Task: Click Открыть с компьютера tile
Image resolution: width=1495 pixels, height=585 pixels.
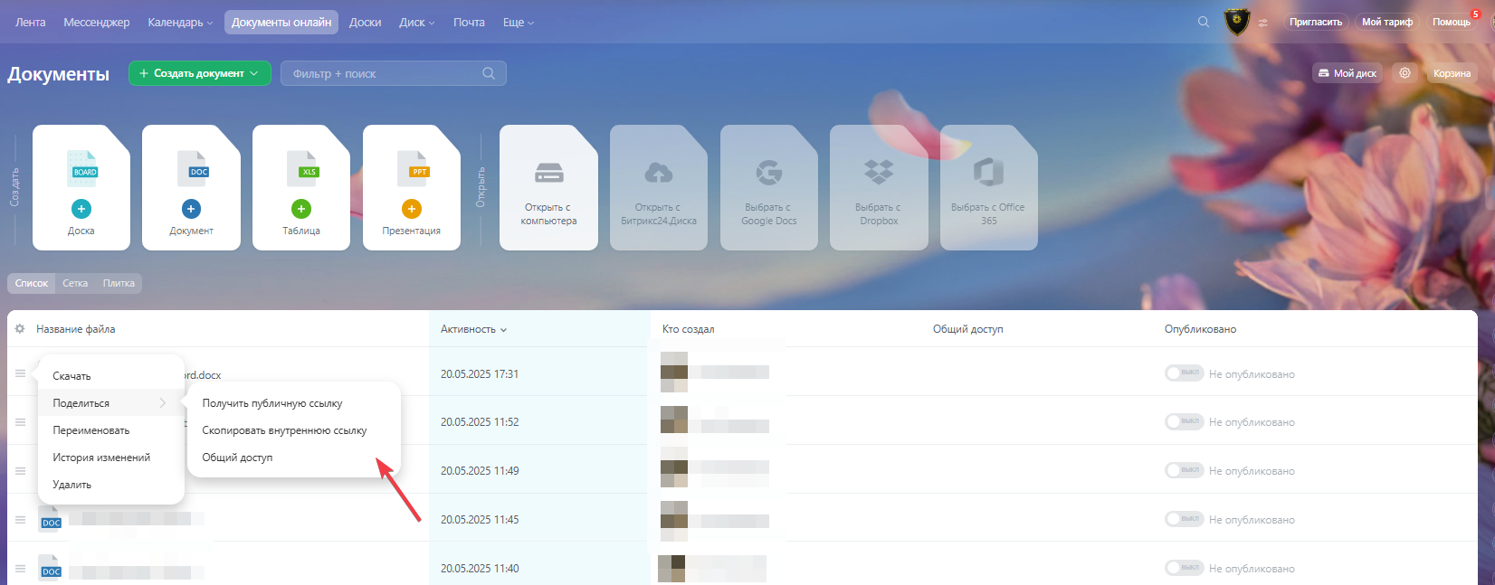Action: tap(548, 188)
